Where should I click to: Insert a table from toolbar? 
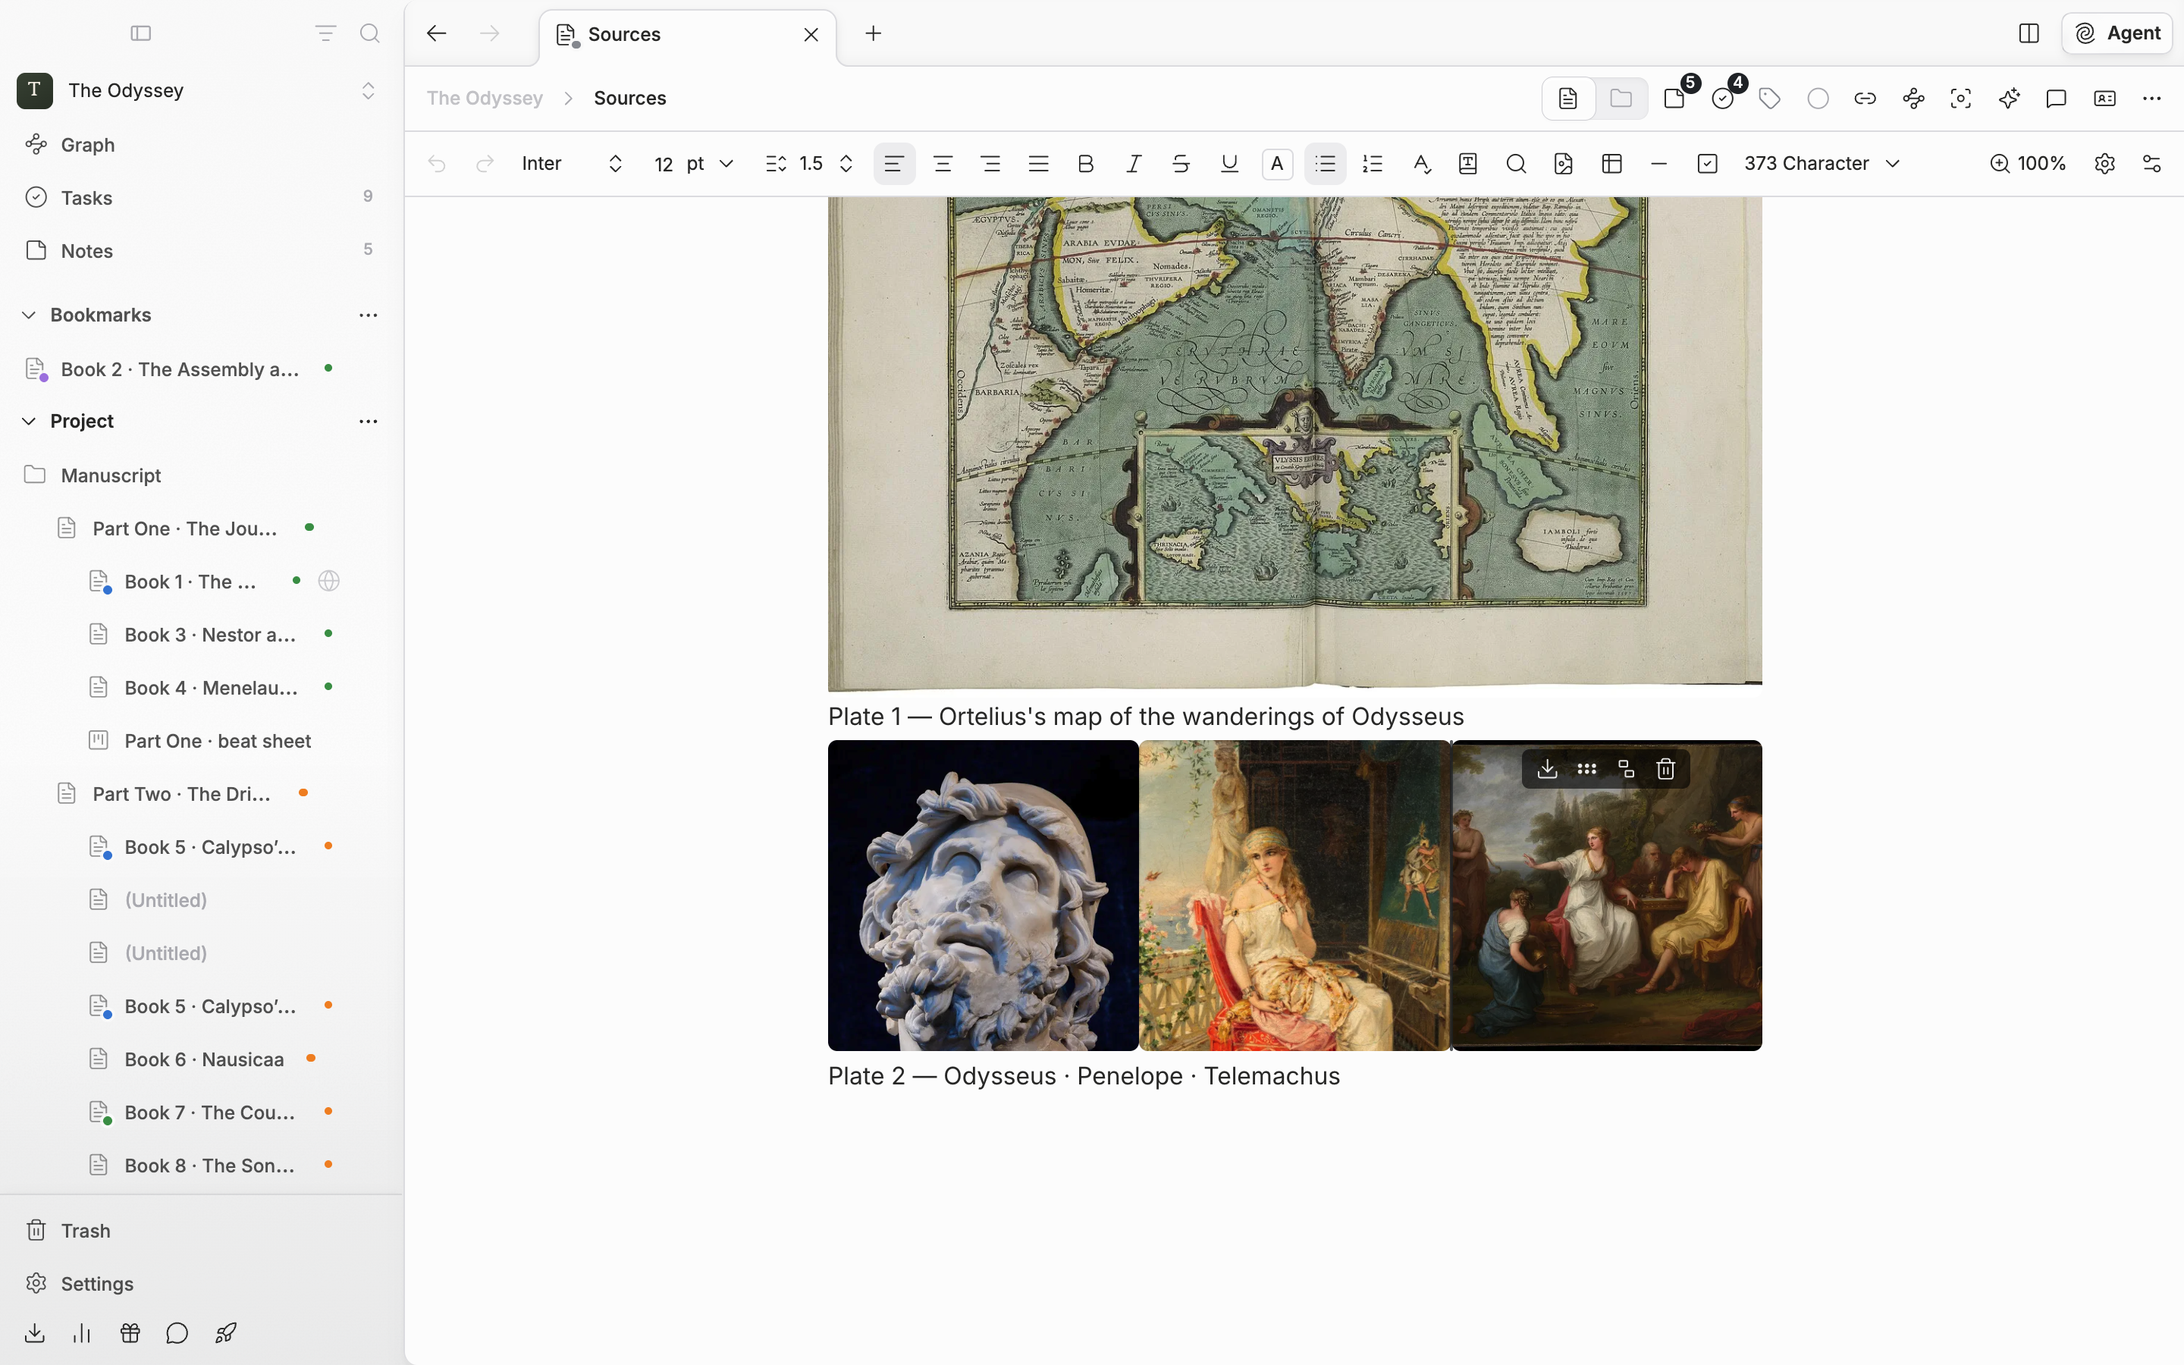pyautogui.click(x=1611, y=163)
